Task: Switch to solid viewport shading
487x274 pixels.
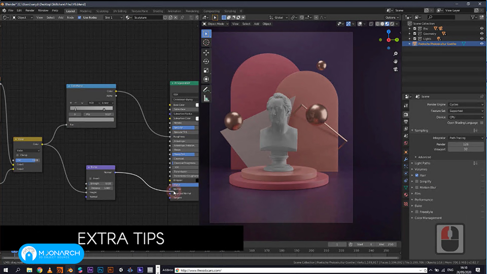Action: click(x=382, y=24)
